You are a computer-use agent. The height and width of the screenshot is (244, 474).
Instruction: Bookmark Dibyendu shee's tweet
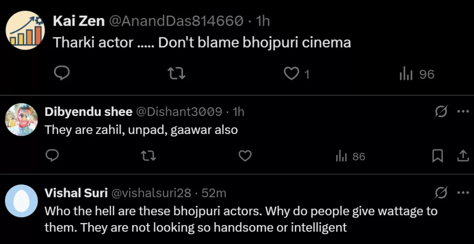click(437, 156)
